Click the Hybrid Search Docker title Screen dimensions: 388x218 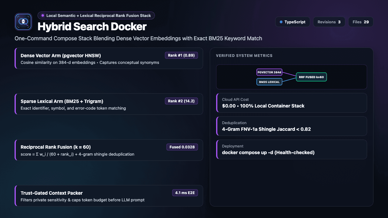[92, 27]
